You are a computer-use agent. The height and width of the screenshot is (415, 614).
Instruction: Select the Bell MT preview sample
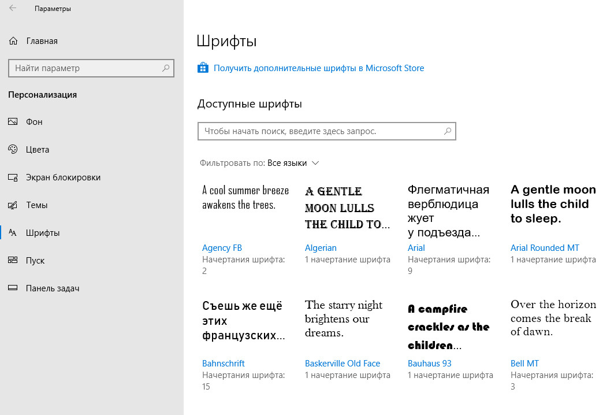pos(553,318)
